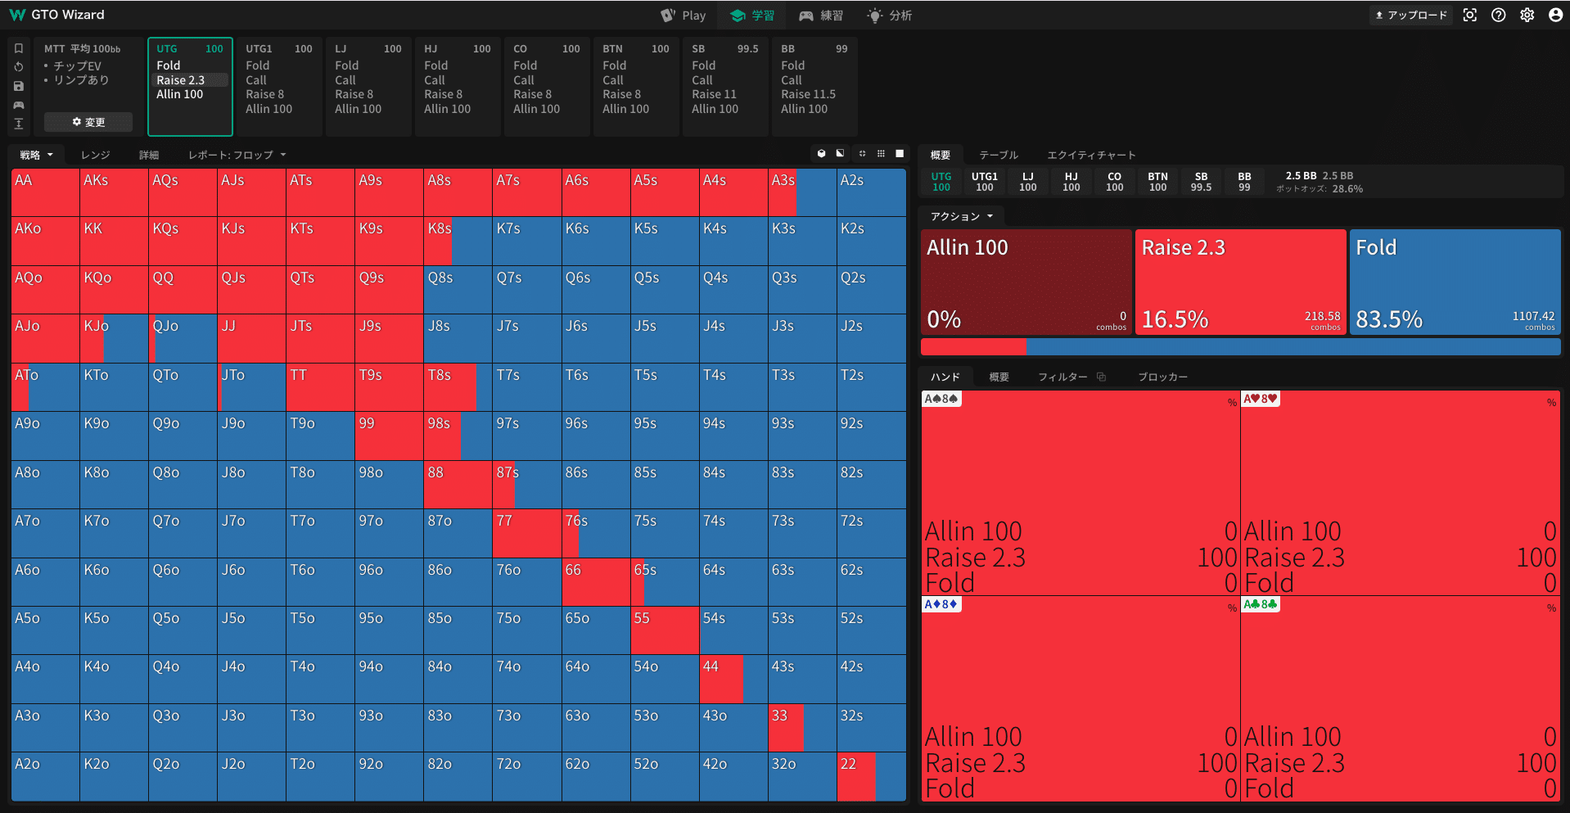Screen dimensions: 1570x813
Task: Switch to the ブロッカー tab
Action: (1162, 377)
